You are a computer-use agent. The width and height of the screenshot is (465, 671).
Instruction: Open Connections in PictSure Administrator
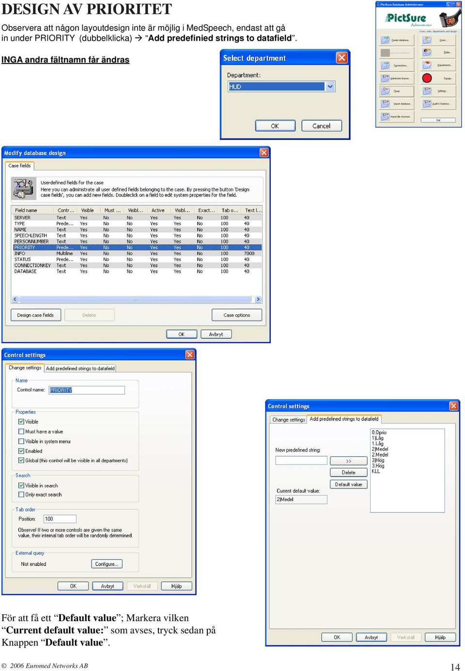(397, 65)
